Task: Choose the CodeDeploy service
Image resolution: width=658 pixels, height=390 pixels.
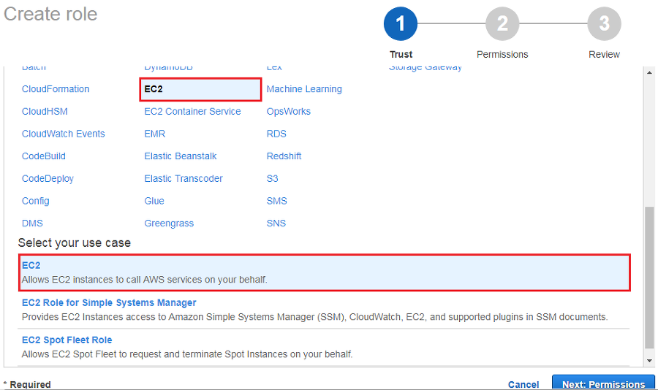Action: 48,179
